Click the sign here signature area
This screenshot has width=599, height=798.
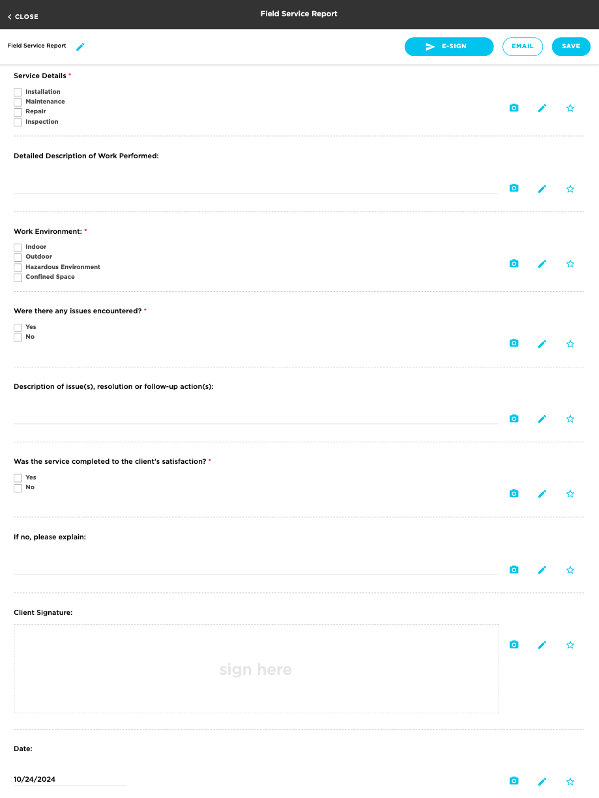256,668
